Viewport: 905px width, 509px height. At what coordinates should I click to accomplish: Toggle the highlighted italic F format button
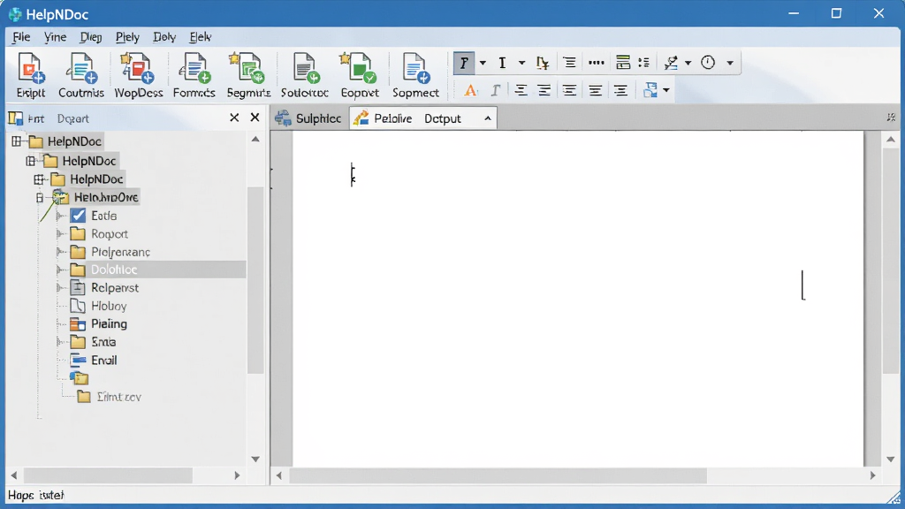tap(463, 63)
